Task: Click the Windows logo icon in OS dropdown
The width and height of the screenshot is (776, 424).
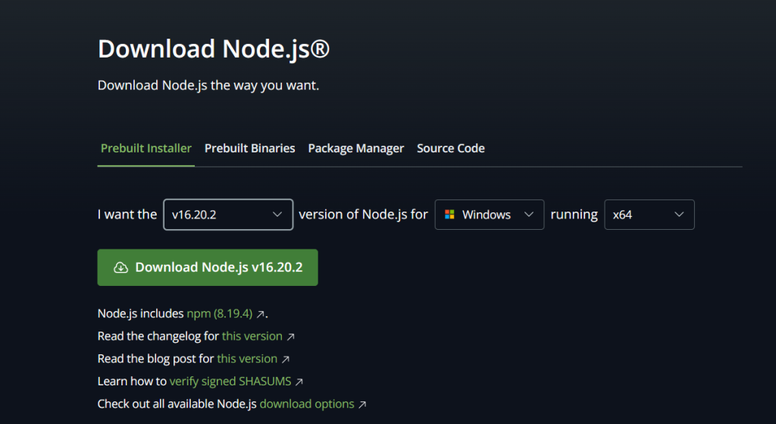Action: click(x=449, y=215)
